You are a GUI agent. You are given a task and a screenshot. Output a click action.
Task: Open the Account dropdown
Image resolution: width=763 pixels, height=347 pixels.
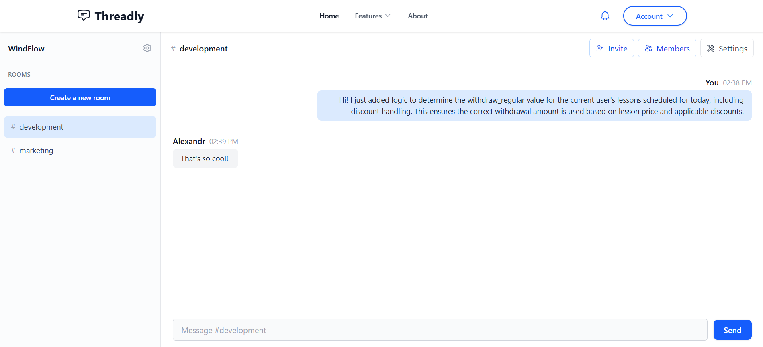click(655, 16)
